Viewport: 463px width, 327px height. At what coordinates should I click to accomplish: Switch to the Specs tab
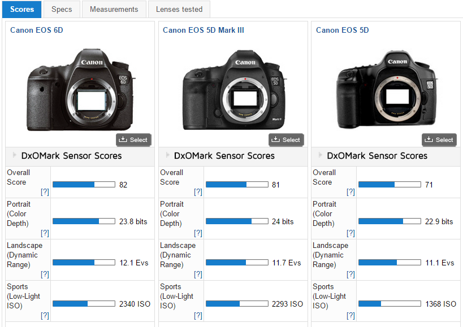(x=62, y=9)
